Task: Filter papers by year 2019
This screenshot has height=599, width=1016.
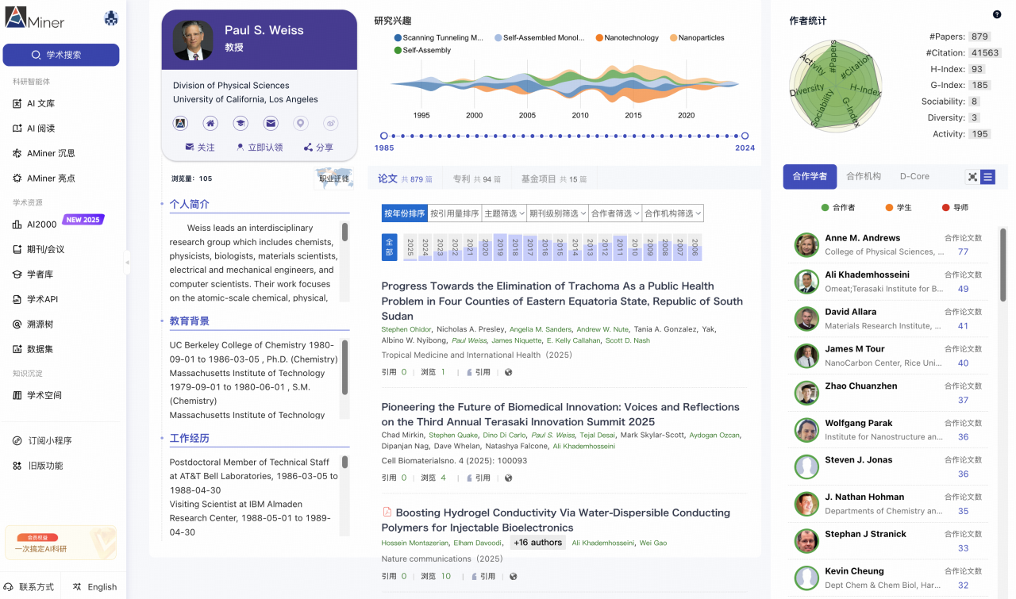Action: pyautogui.click(x=500, y=247)
